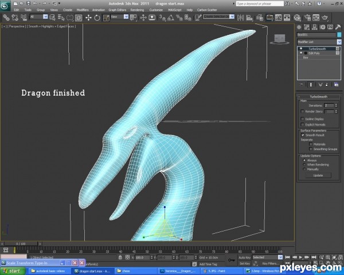Screen dimensions: 344x275
Task: Click the Set Key button
Action: pyautogui.click(x=244, y=264)
